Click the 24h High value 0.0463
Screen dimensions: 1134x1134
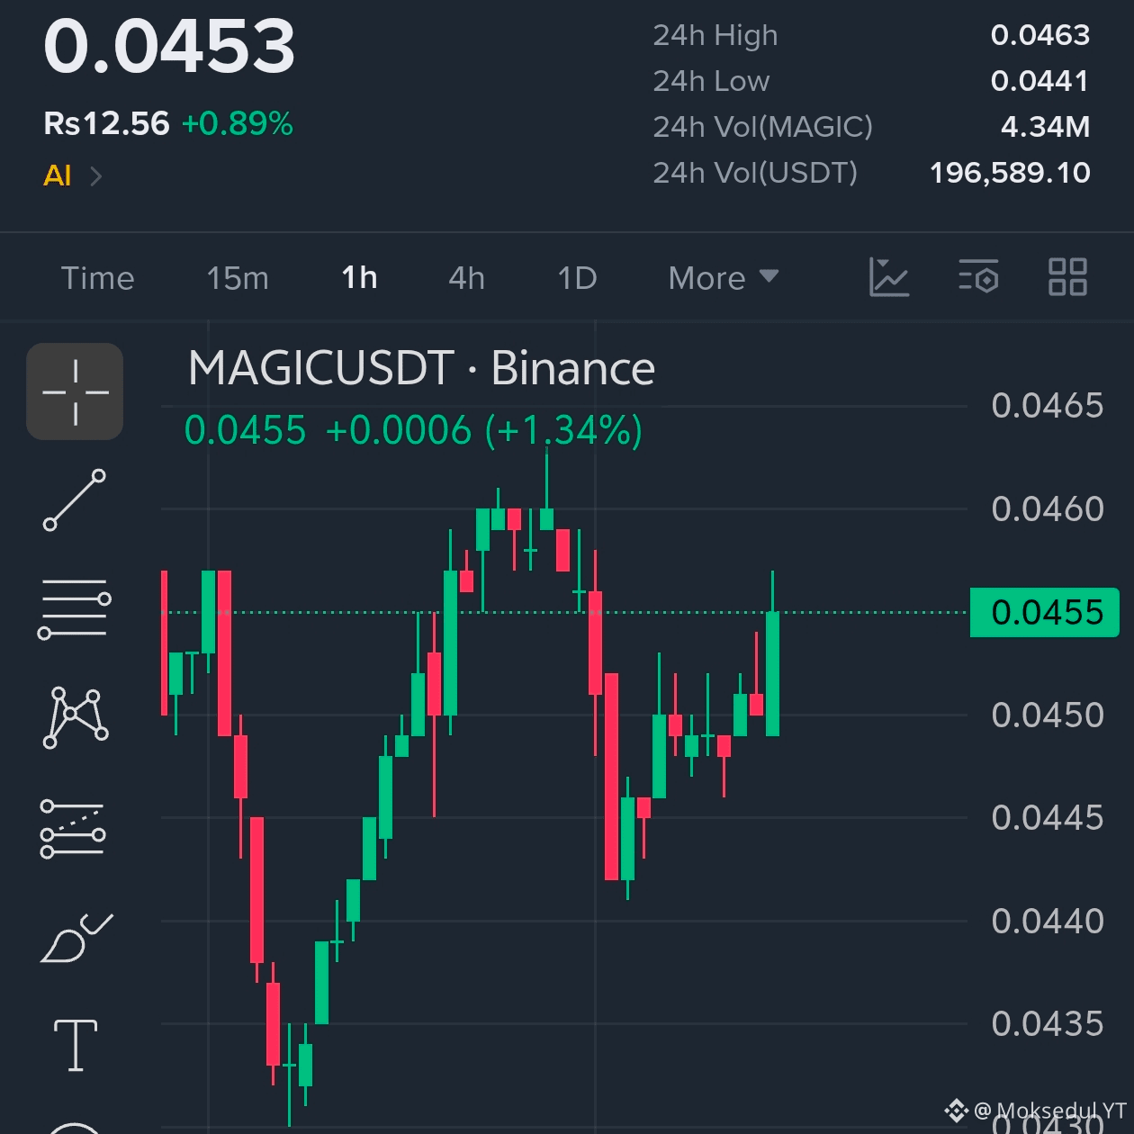click(1040, 35)
